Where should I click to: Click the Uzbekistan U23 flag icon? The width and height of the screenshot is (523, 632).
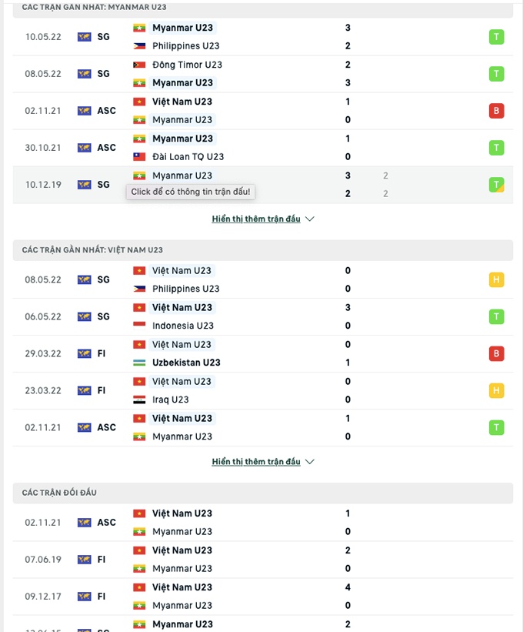tap(139, 363)
